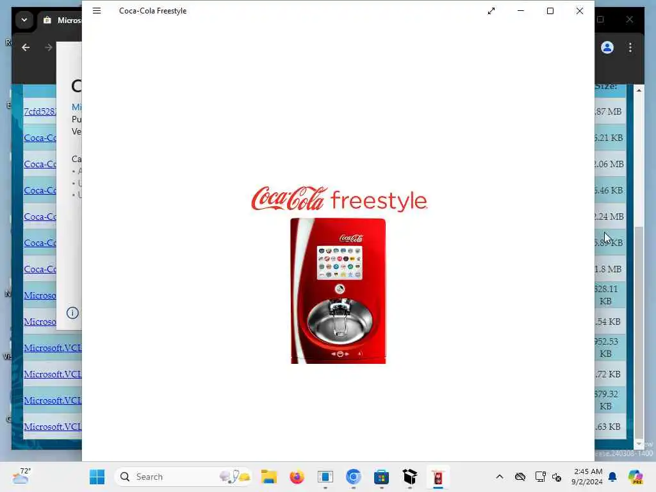The height and width of the screenshot is (492, 656).
Task: Open the Coca-Co link in the 1.8 MB row
Action: [40, 269]
